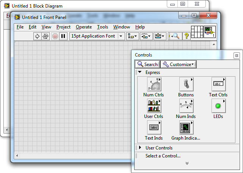The height and width of the screenshot is (173, 243).
Task: Close the Controls palette
Action: [237, 55]
